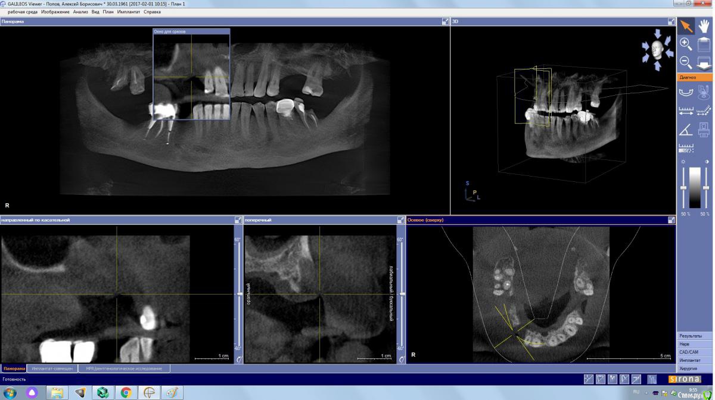
Task: Select the angle measurement tool
Action: [x=686, y=130]
